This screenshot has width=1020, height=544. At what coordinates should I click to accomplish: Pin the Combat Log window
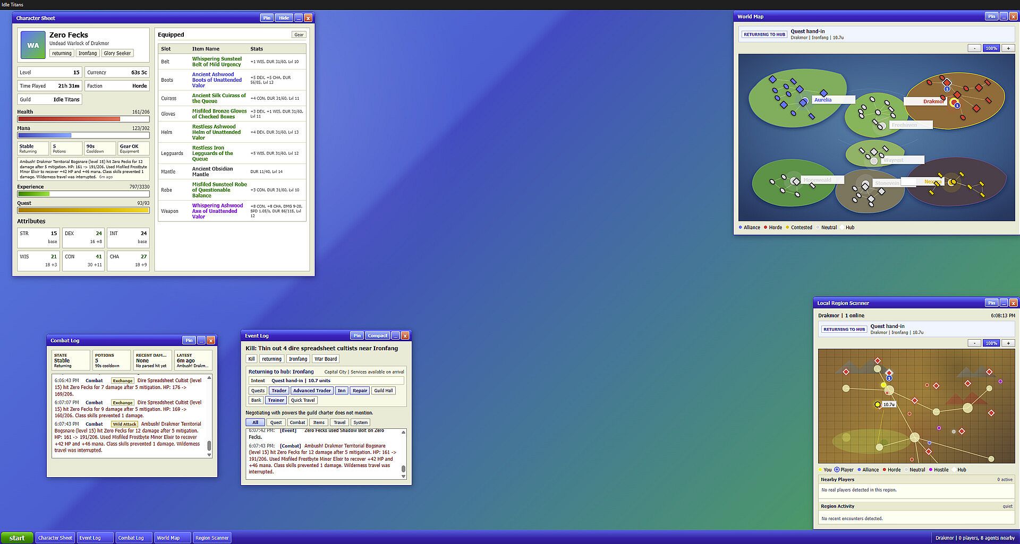click(189, 340)
